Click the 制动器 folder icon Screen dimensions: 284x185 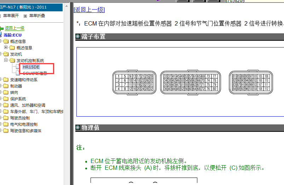pyautogui.click(x=6, y=86)
